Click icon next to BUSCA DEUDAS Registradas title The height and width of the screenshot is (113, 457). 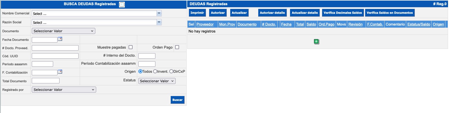(x=122, y=5)
